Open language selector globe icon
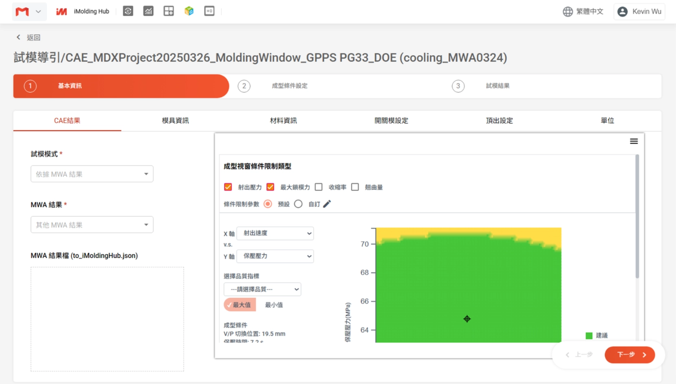The width and height of the screenshot is (676, 384). pos(567,12)
